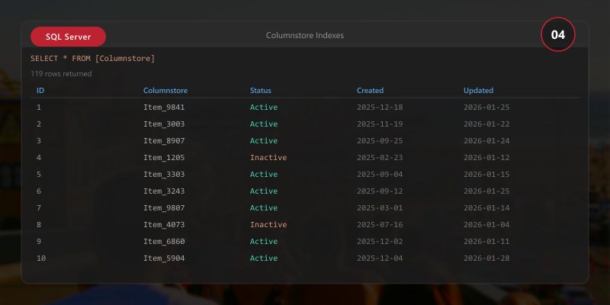
Task: Click the ID cell of the Item_9807 row
Action: pyautogui.click(x=39, y=207)
